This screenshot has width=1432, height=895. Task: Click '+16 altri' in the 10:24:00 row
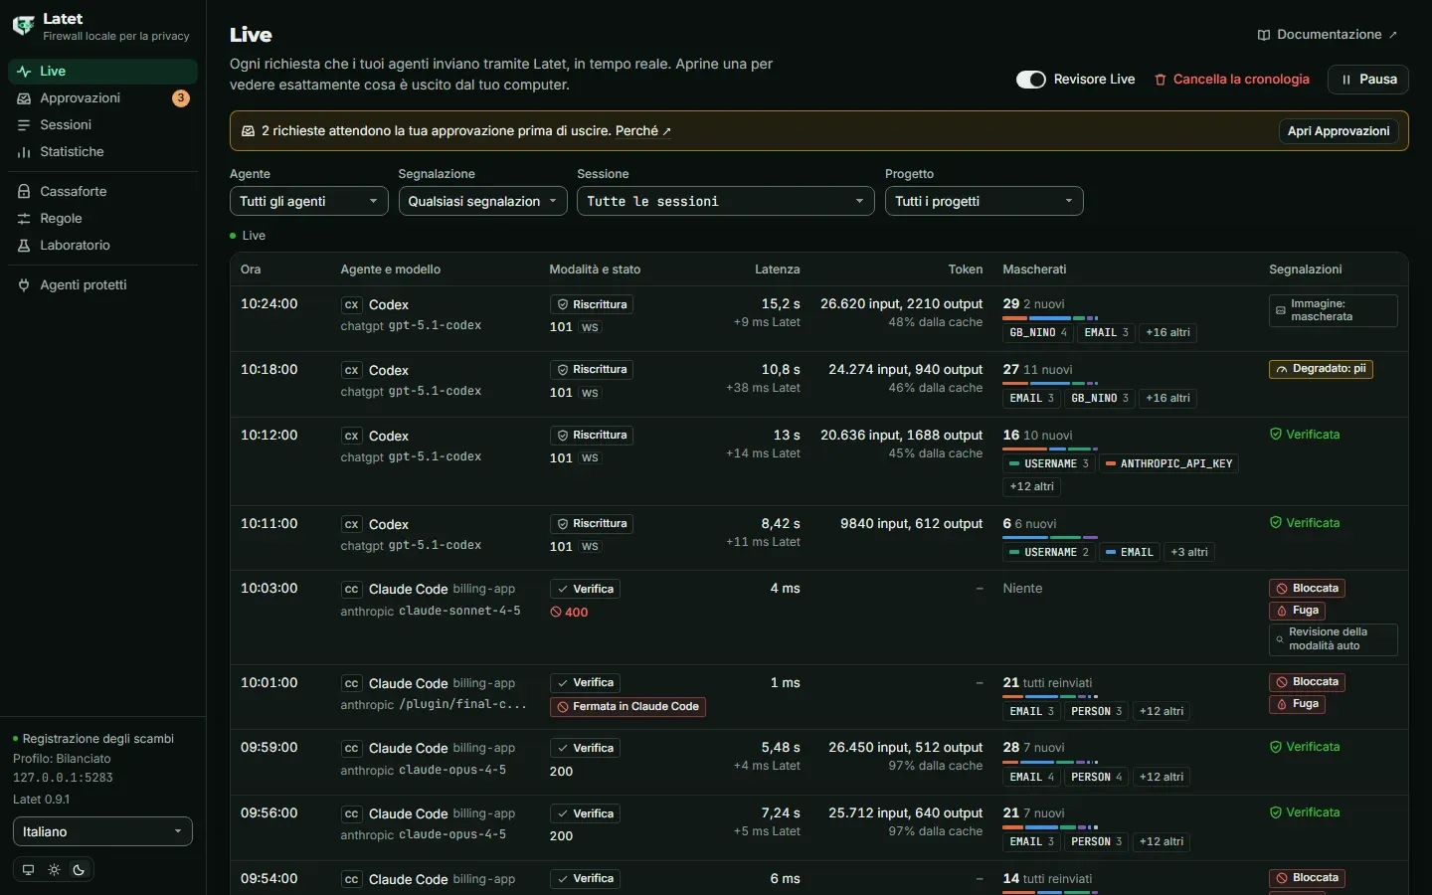[x=1167, y=332]
